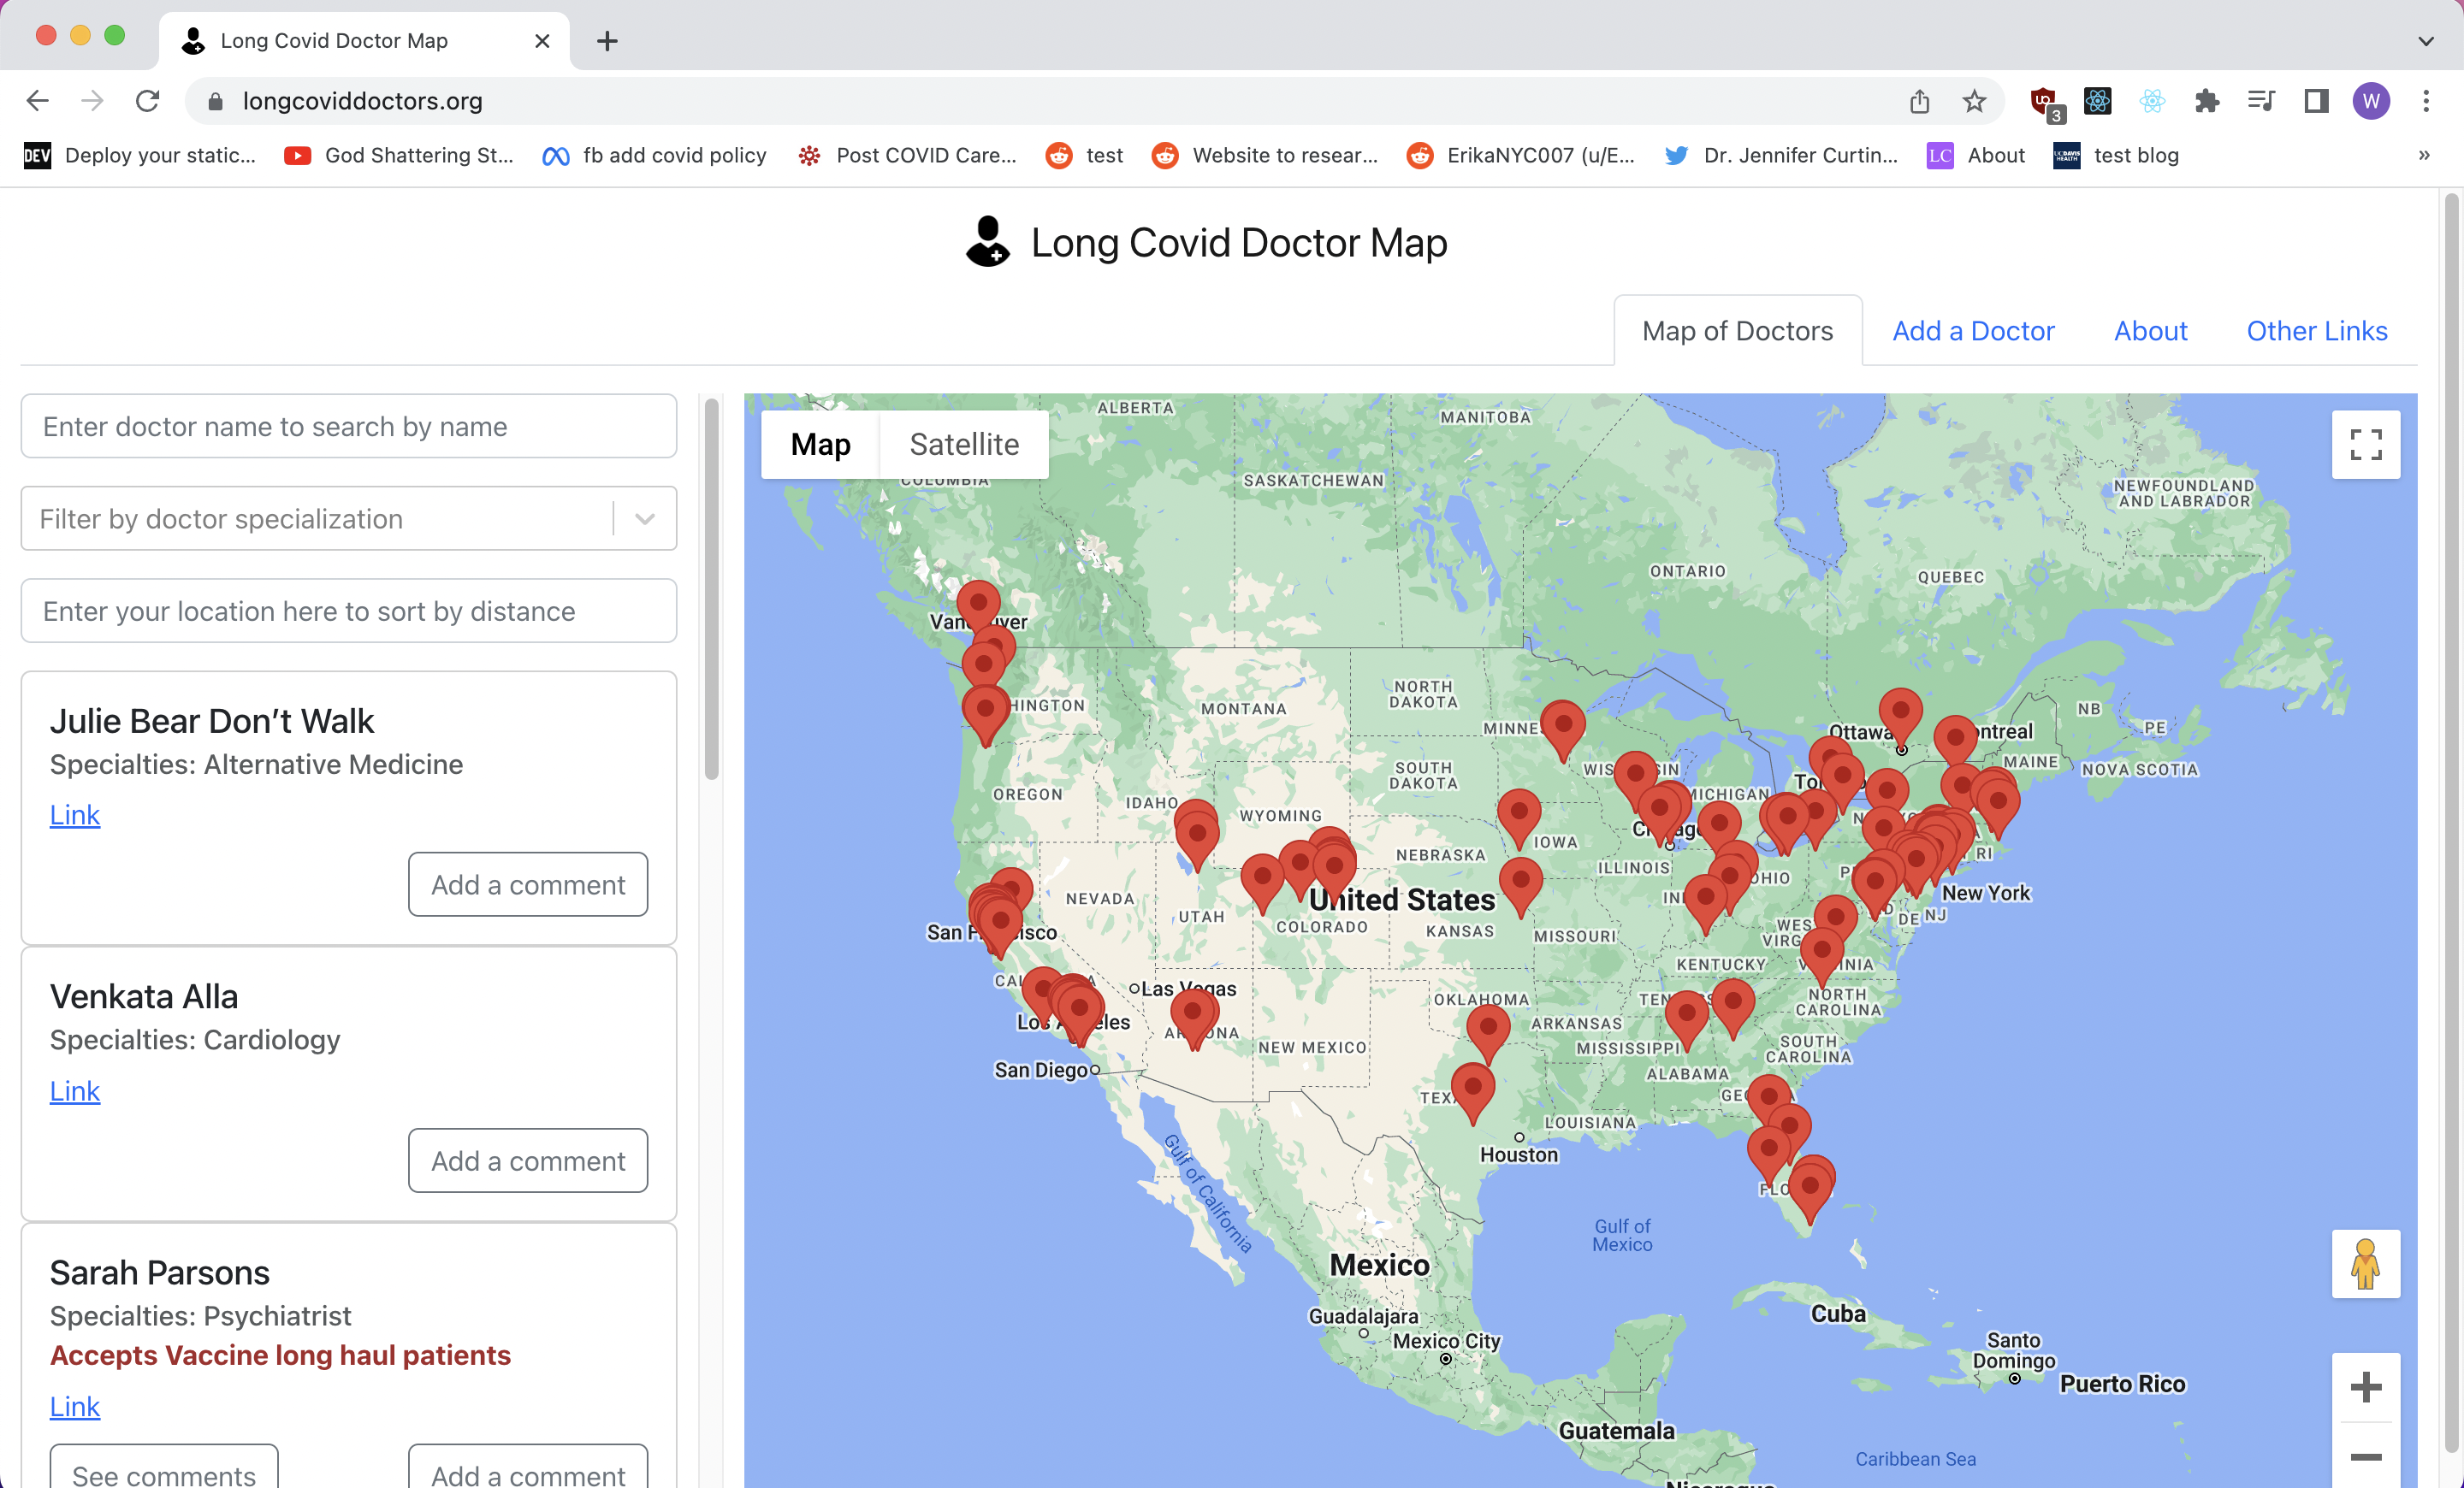
Task: Open the Post COVID Care bookmark
Action: click(x=907, y=155)
